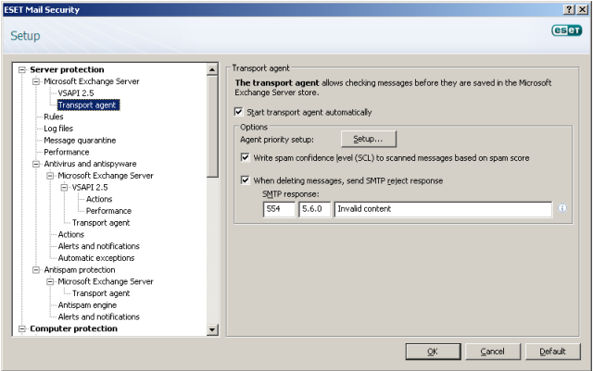Open Agent priority Setup... button
This screenshot has width=593, height=371.
pos(369,139)
